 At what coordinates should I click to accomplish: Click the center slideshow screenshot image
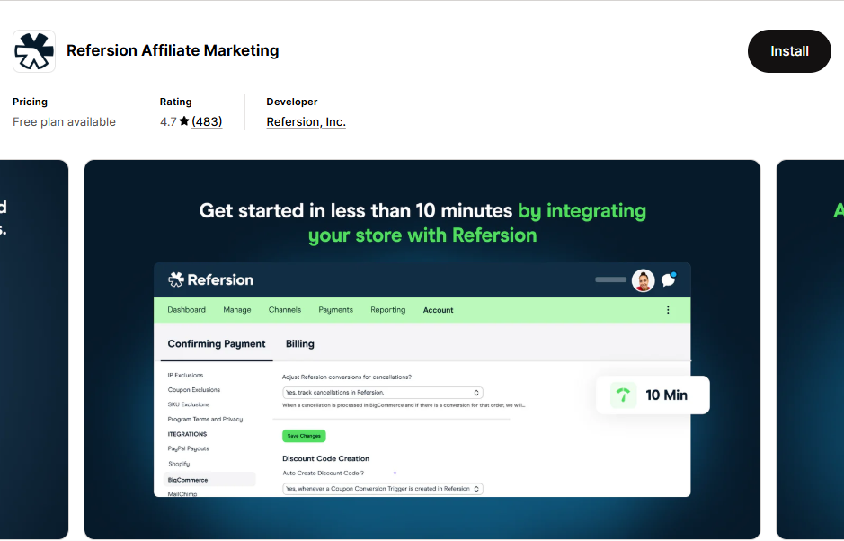click(422, 349)
